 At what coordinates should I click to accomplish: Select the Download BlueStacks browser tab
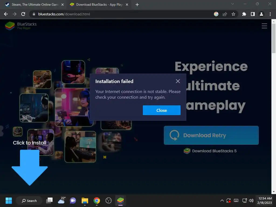[x=99, y=5]
